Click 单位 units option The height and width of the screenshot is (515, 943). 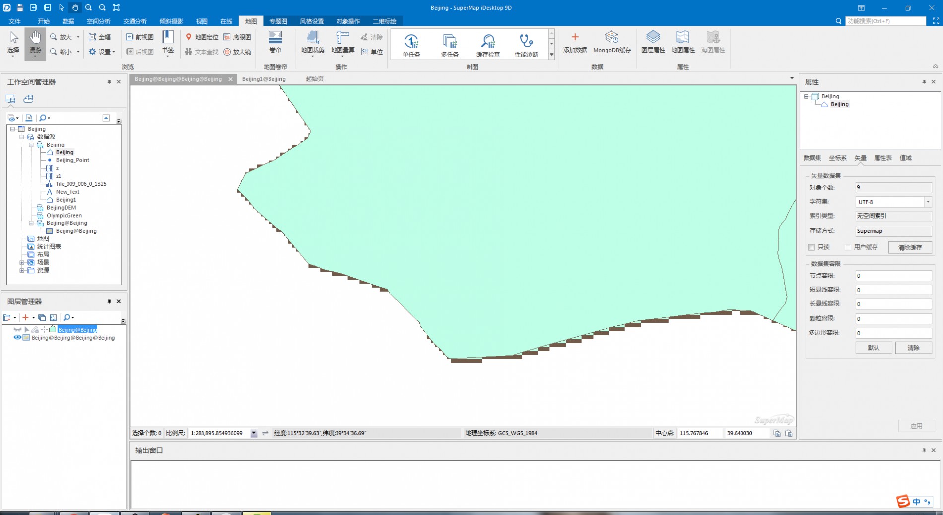click(x=372, y=52)
